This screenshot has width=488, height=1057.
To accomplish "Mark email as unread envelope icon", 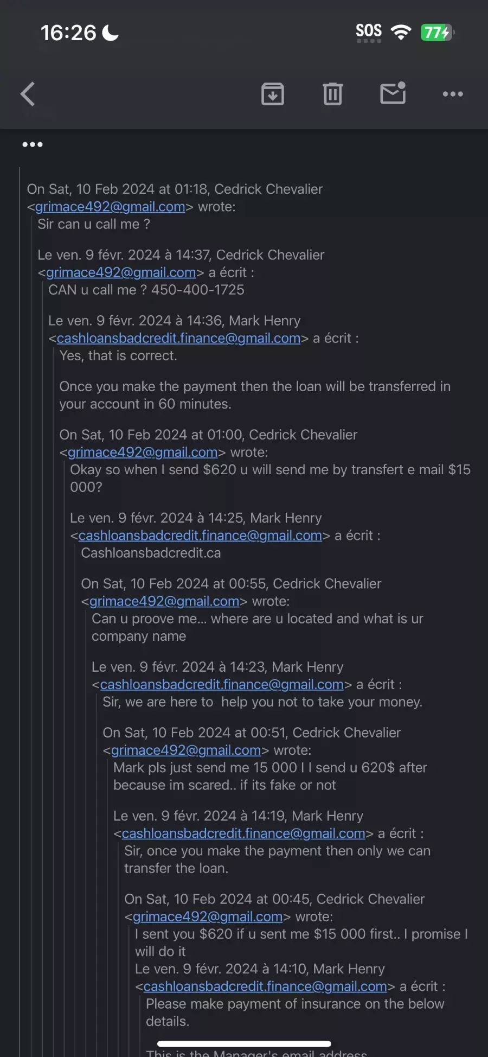I will (x=393, y=93).
